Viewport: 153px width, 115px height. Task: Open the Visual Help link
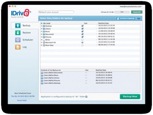(22, 100)
